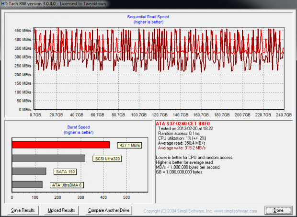Select the SATA 150 label
297x217 pixels.
(x=65, y=171)
